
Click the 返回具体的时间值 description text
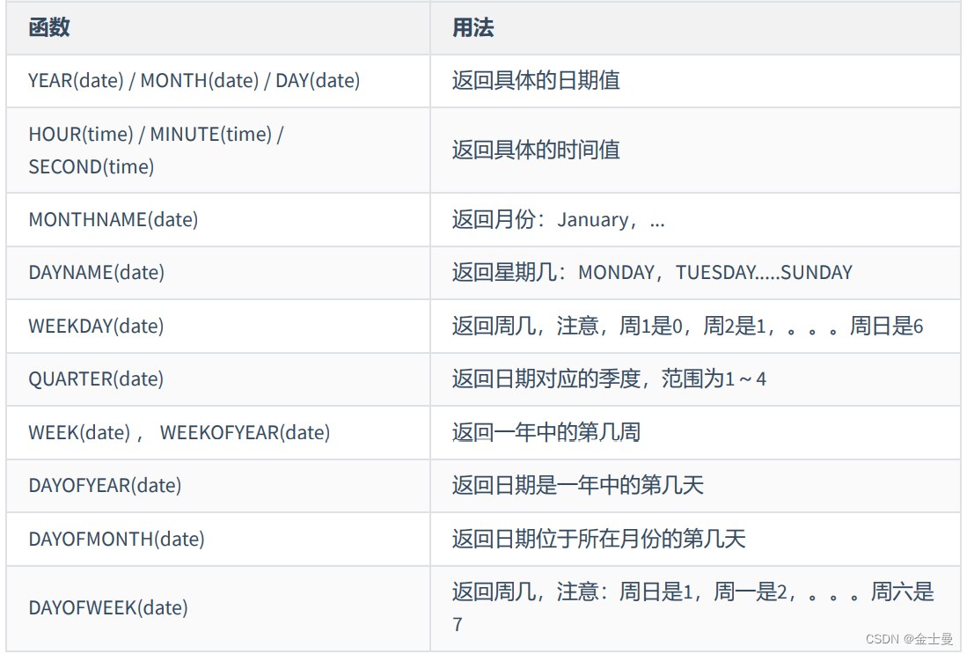[x=536, y=150]
